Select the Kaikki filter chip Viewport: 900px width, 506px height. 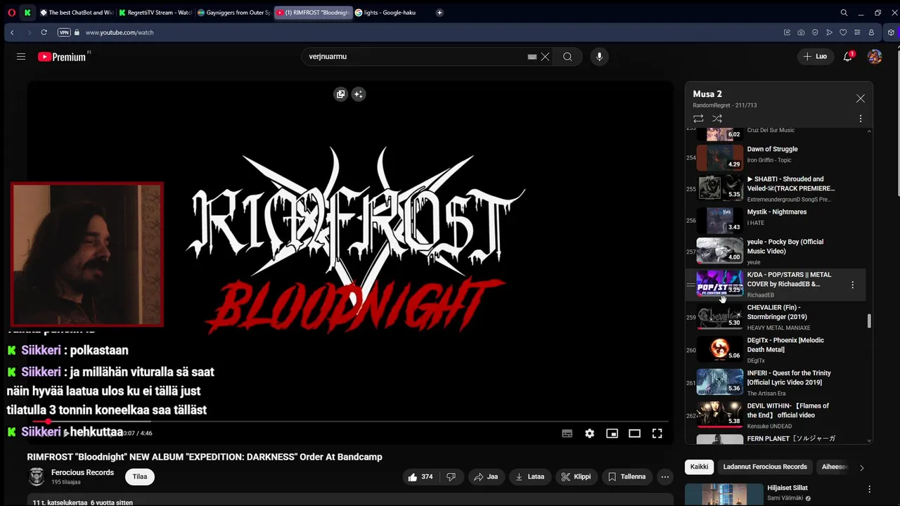(x=699, y=467)
